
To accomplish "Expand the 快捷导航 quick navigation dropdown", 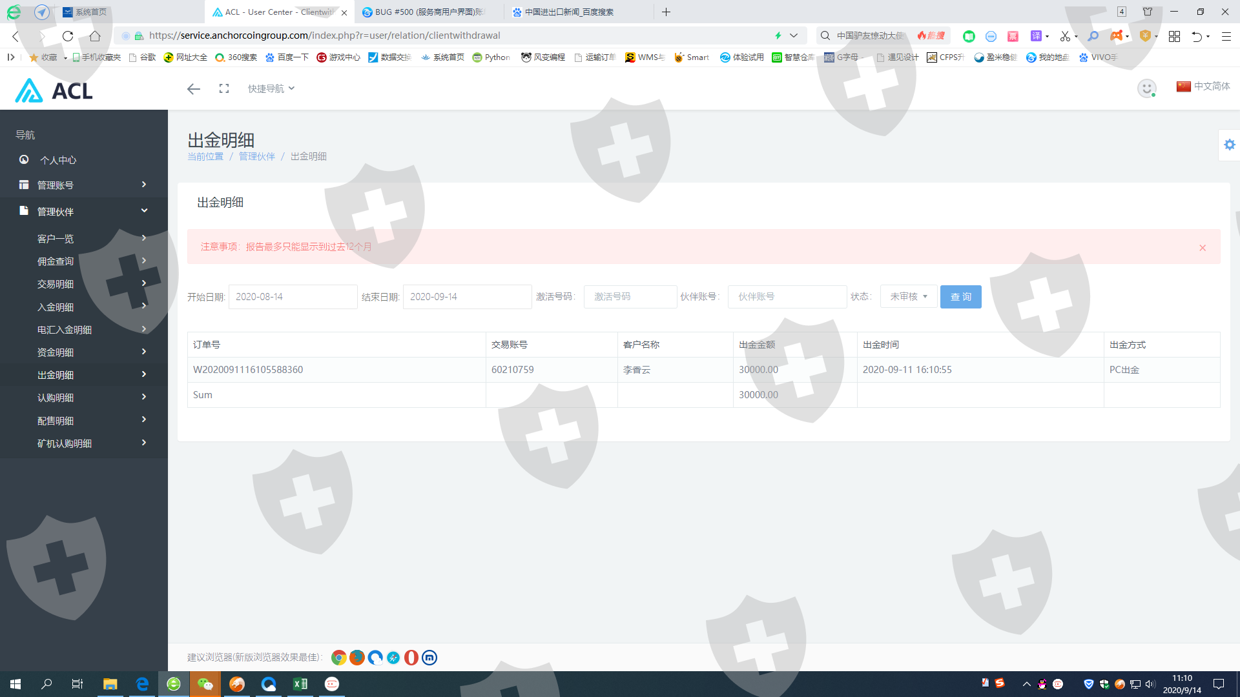I will [271, 88].
